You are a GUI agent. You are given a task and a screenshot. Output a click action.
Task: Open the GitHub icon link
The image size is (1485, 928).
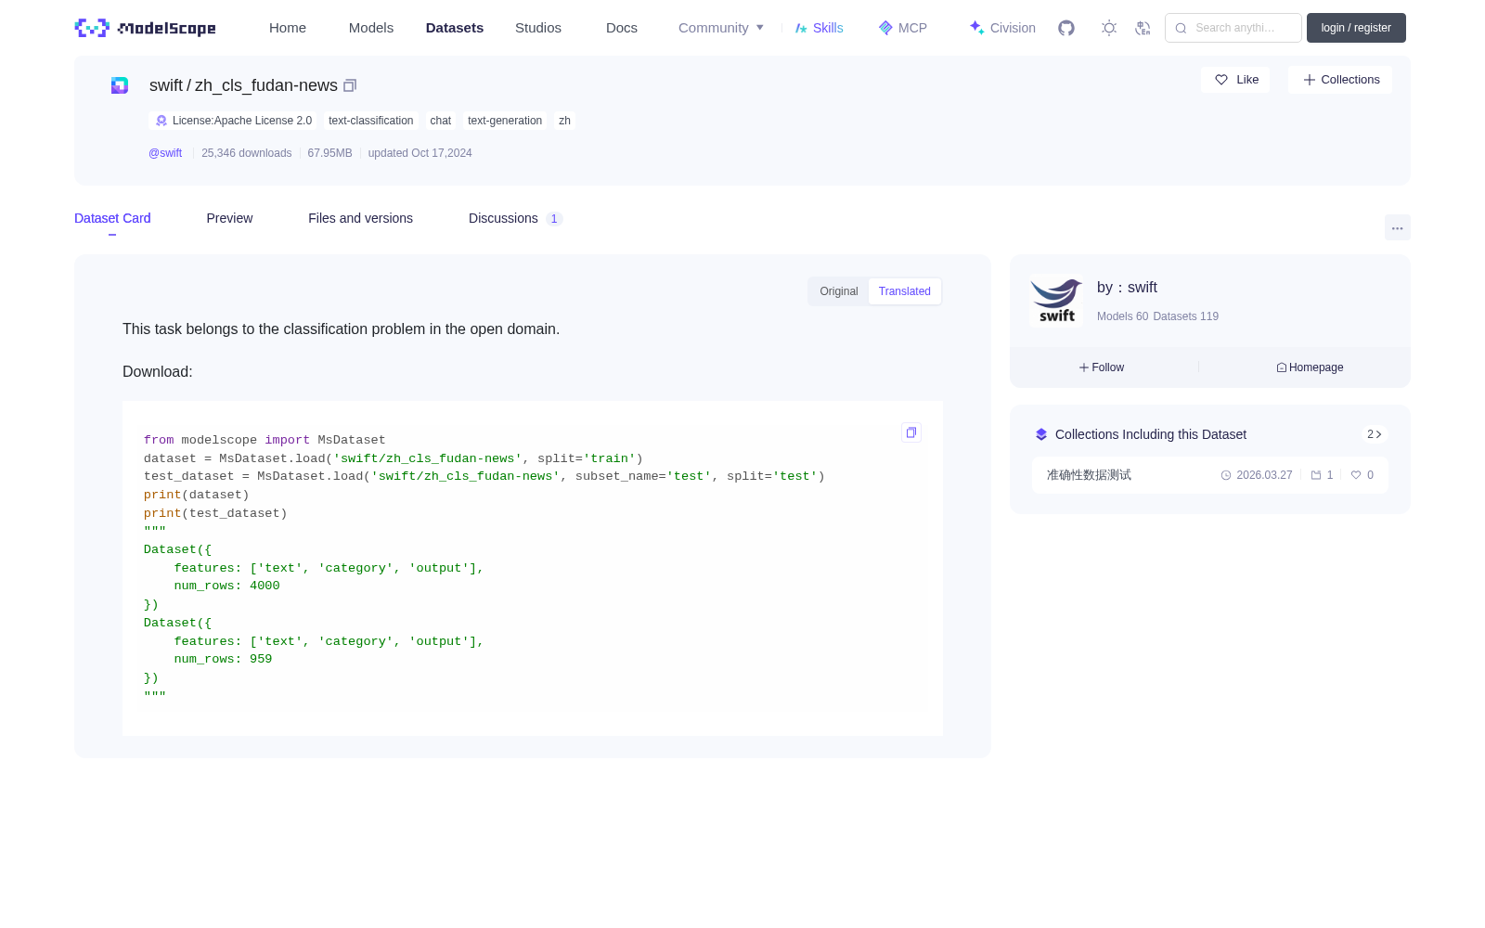1066,28
